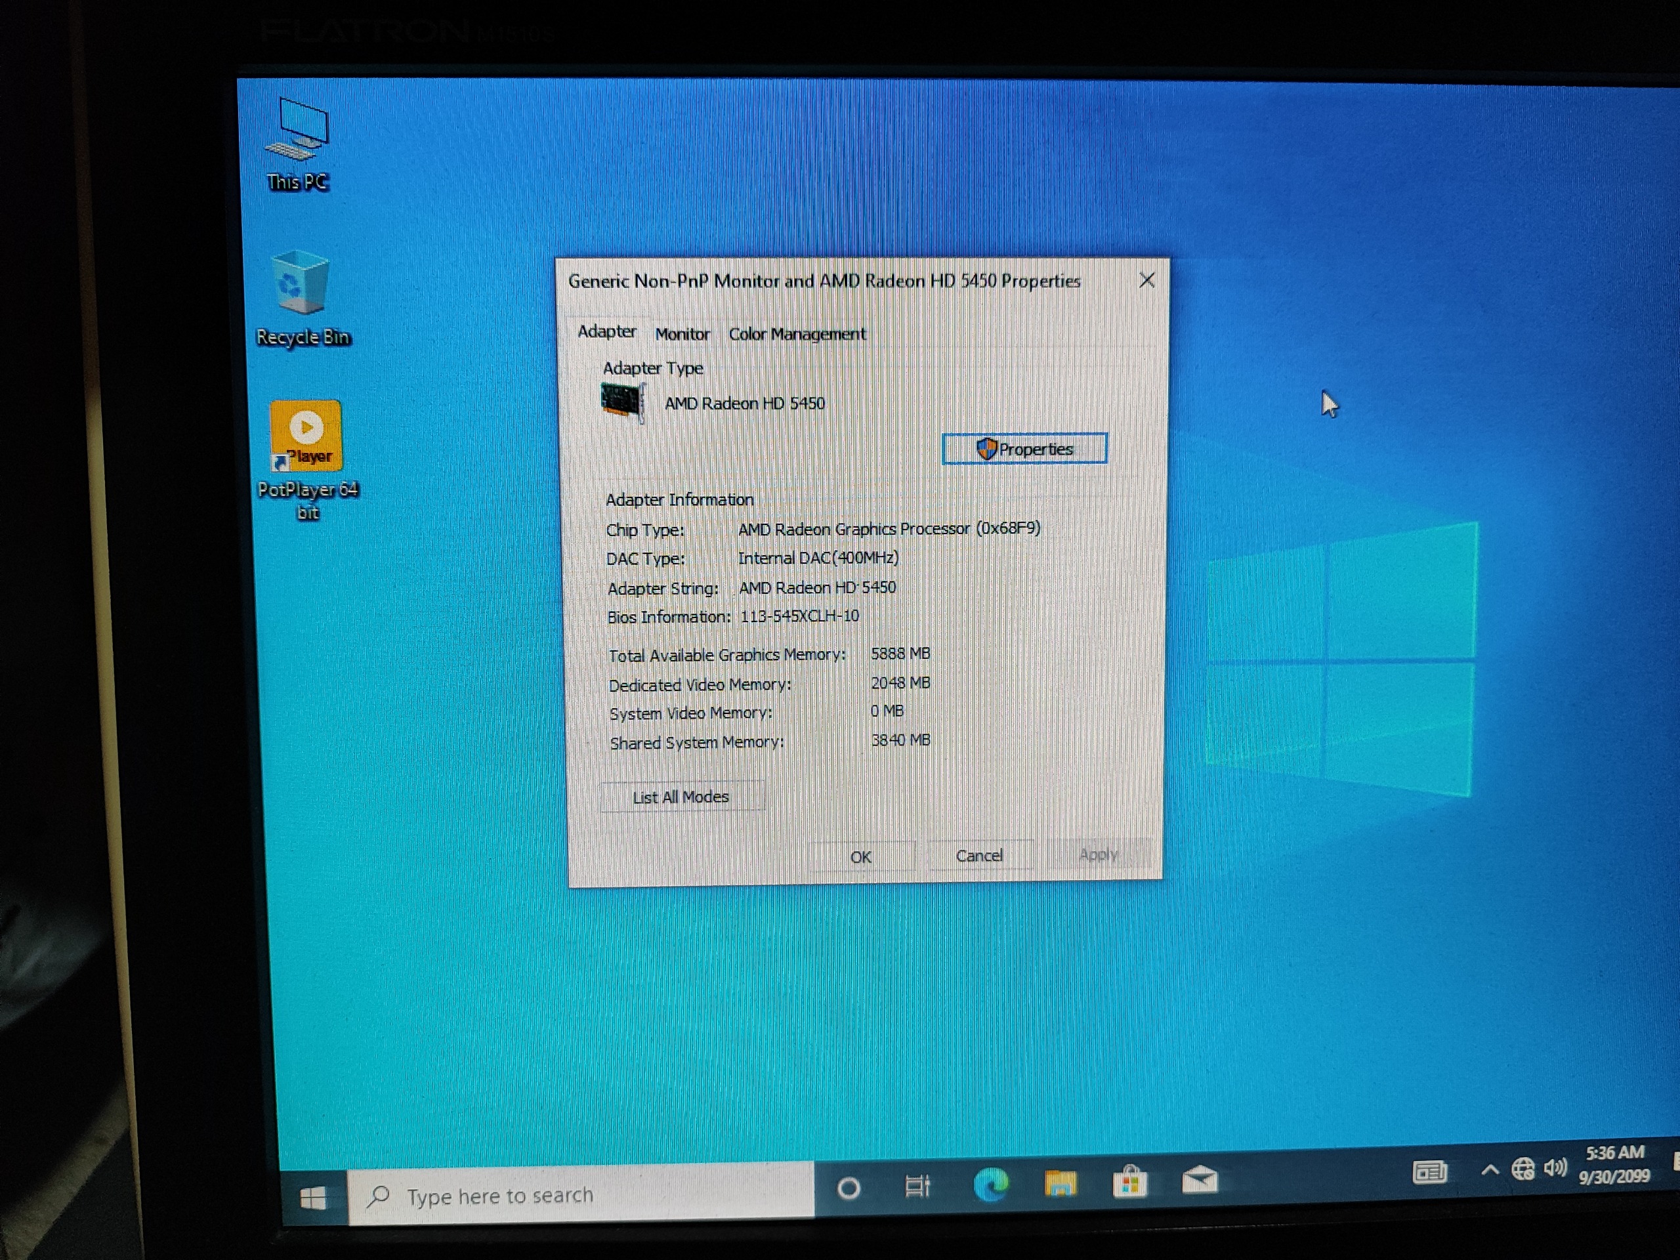
Task: Click the List All Modes button
Action: [x=681, y=797]
